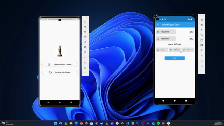Rotate left emulator clockwise

tap(85, 42)
